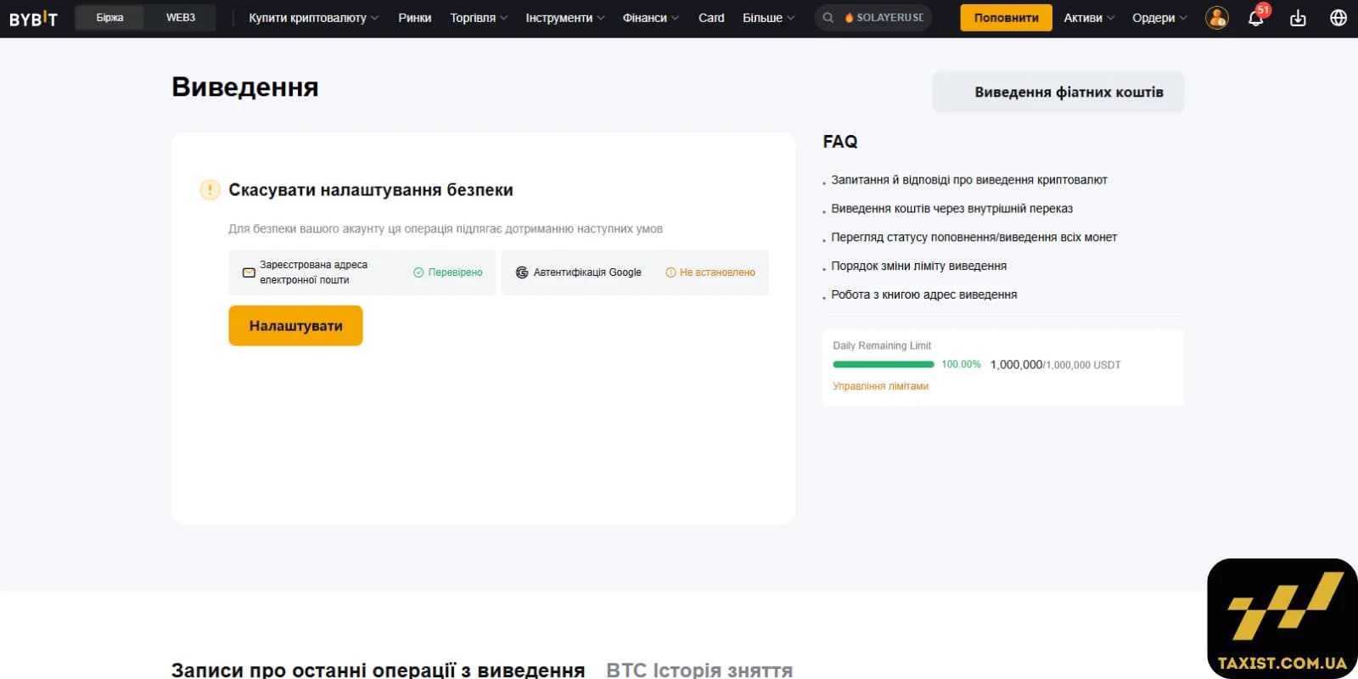Click the FAQ heading
This screenshot has width=1358, height=679.
point(840,142)
